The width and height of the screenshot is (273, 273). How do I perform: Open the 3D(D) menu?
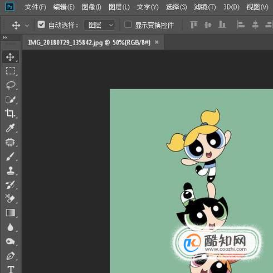click(231, 7)
